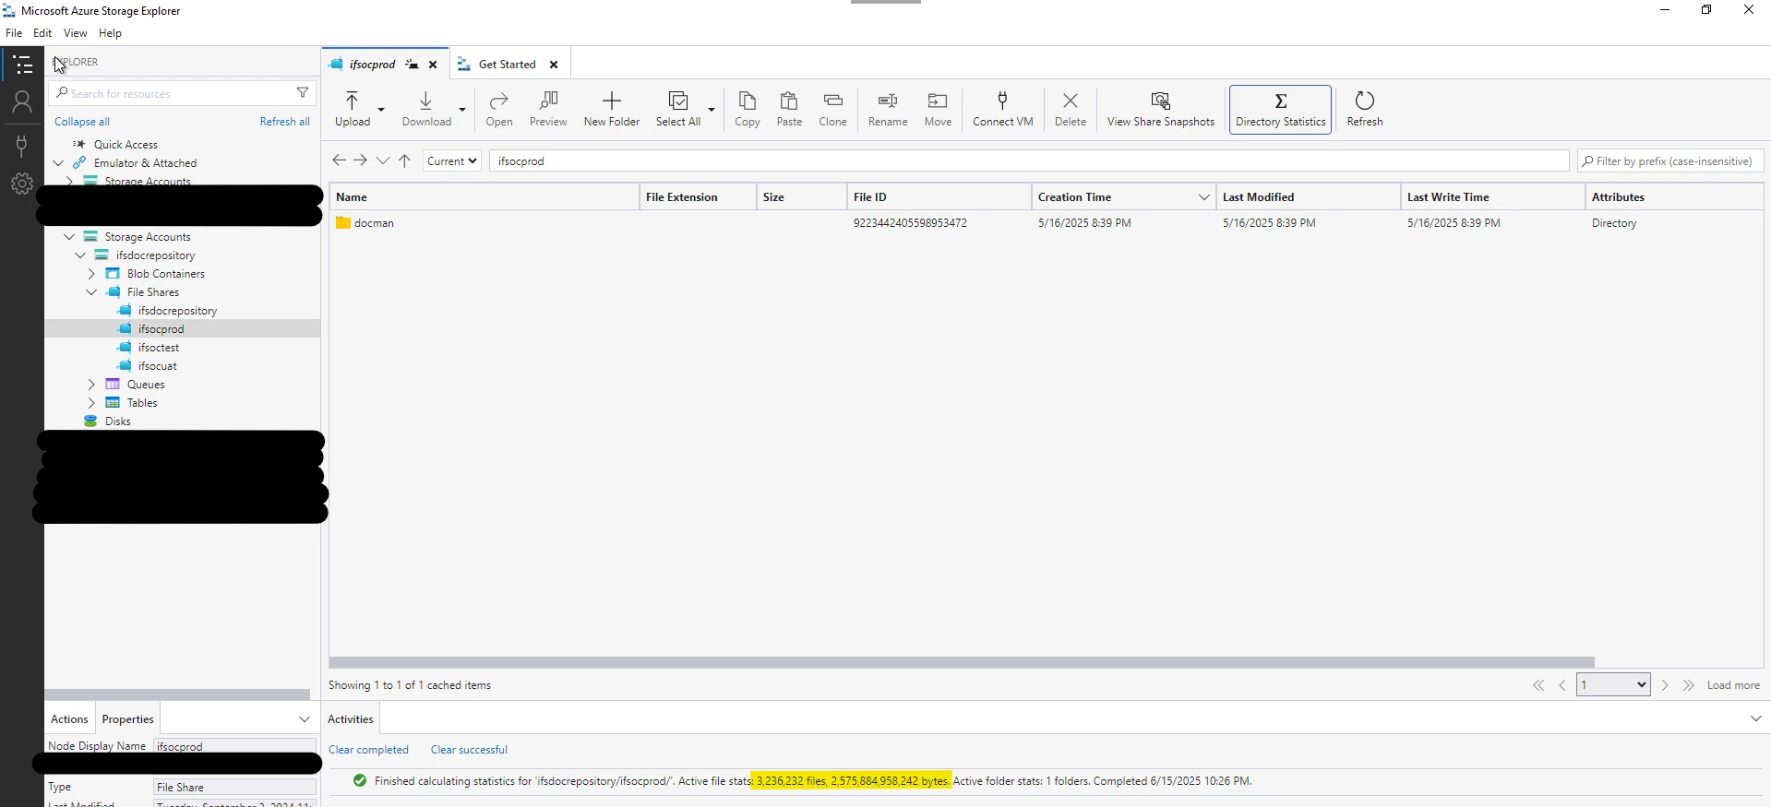Sort by the Creation Time column header

tap(1123, 197)
